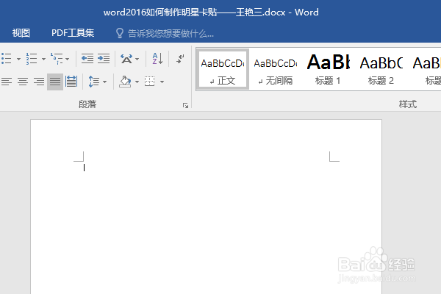Open shading color dropdown arrow

137,82
